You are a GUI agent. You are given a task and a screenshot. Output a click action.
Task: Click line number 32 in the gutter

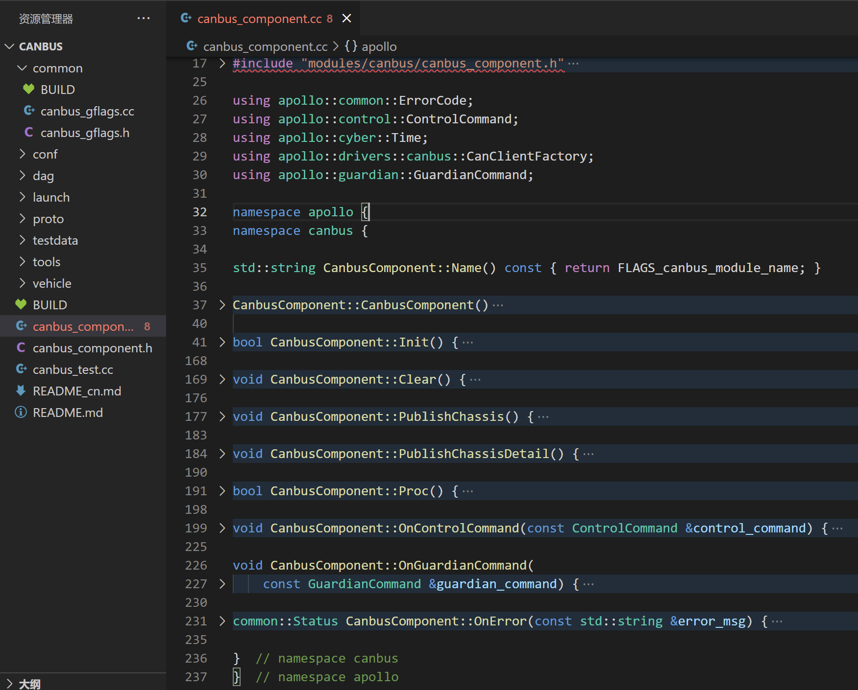coord(199,212)
